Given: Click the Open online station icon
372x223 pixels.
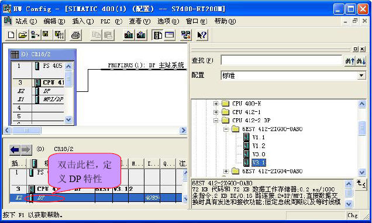Looking at the screenshot, I should (x=35, y=35).
